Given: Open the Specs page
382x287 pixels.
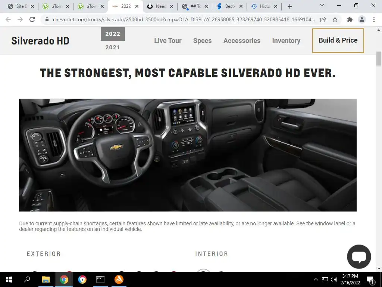Looking at the screenshot, I should (202, 40).
